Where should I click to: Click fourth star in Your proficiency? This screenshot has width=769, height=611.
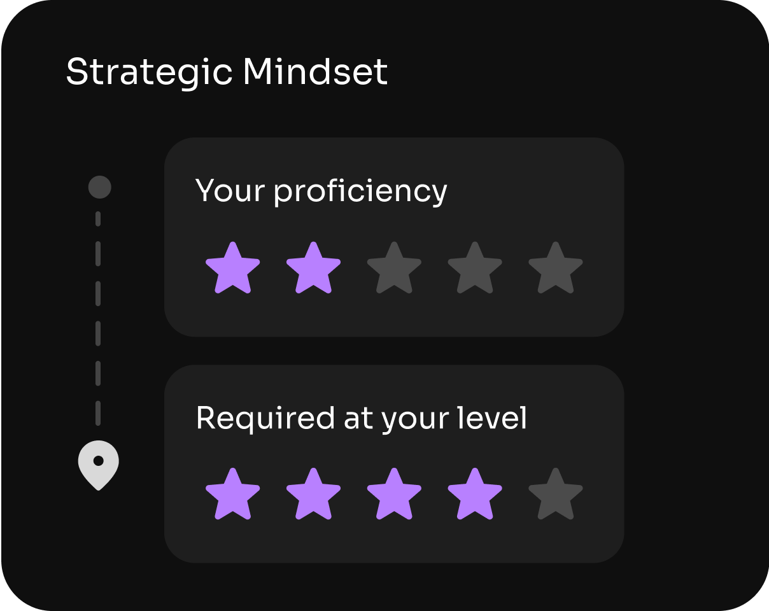(x=475, y=268)
